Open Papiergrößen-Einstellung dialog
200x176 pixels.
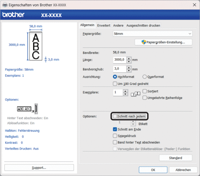coord(163,42)
